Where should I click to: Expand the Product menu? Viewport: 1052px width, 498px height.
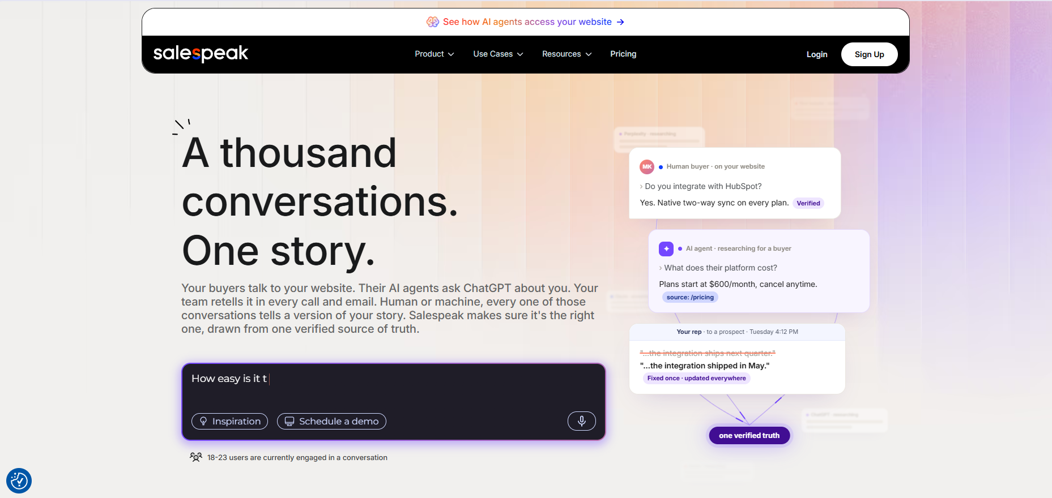click(435, 54)
